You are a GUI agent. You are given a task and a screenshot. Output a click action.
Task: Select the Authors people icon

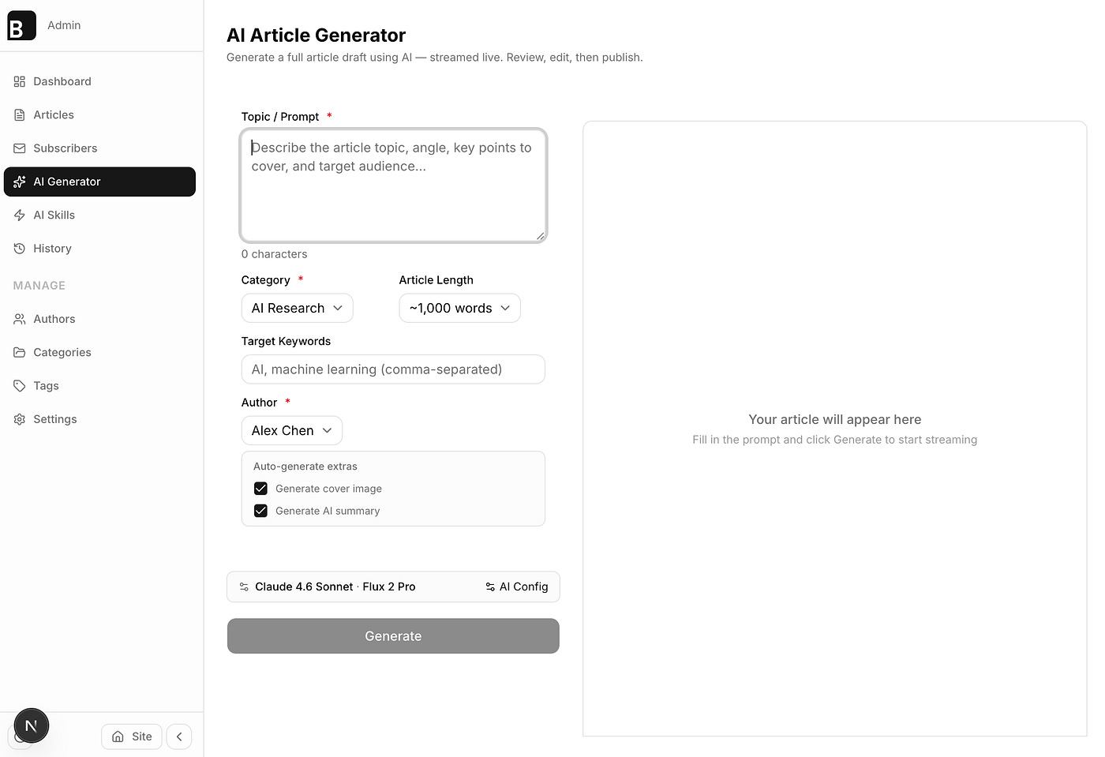click(x=19, y=319)
